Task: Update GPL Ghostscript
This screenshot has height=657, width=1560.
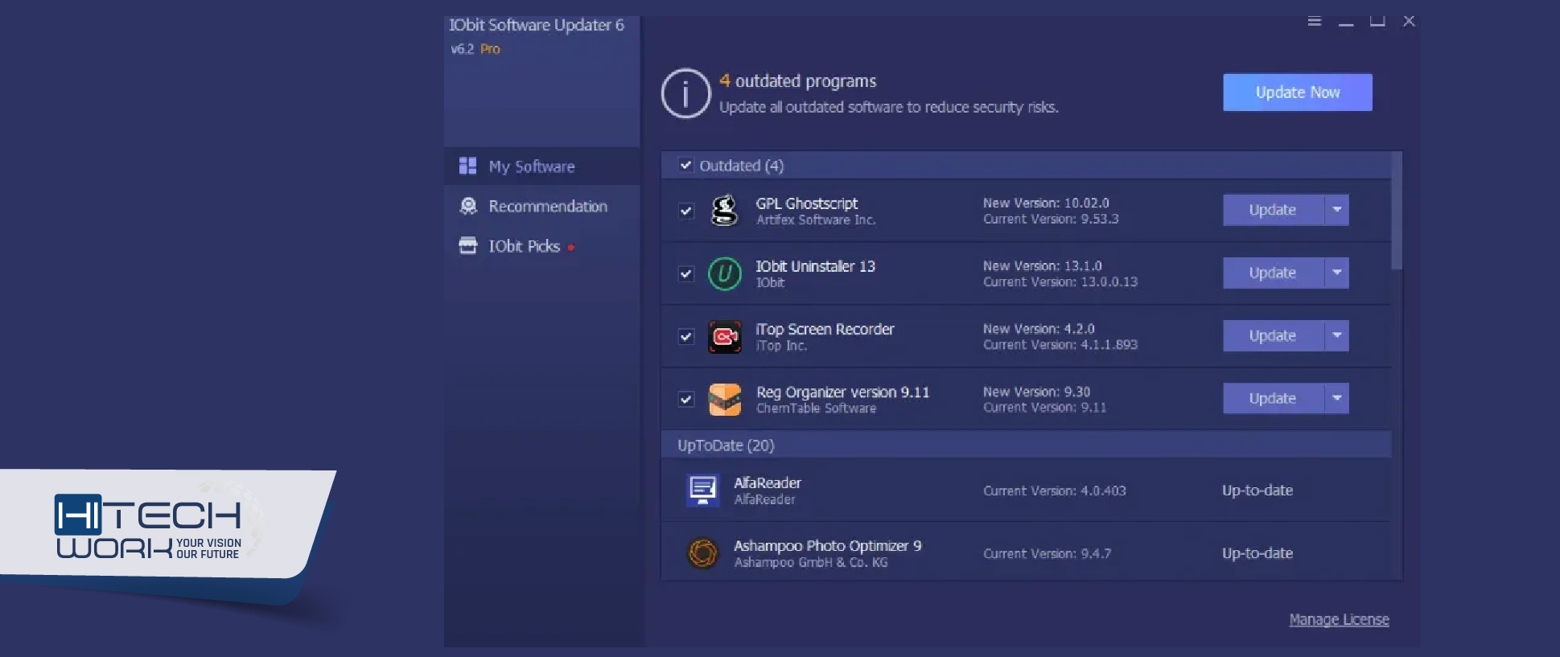Action: point(1273,210)
